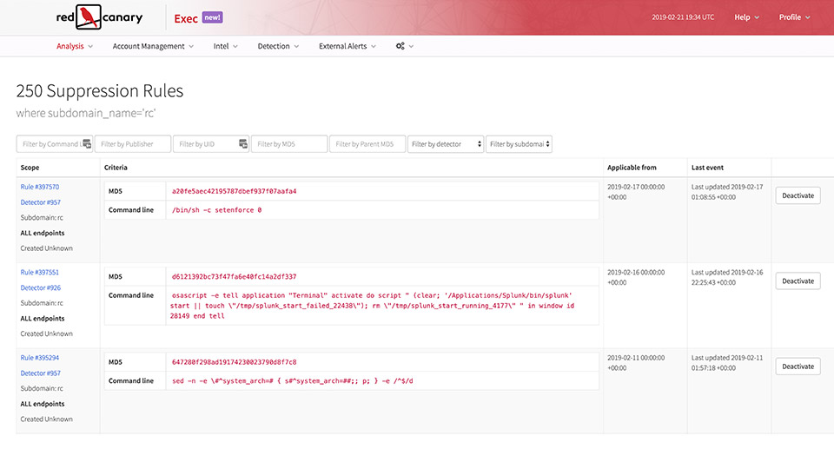This screenshot has height=449, width=834.
Task: Deactivate Rule #397570
Action: 798,195
